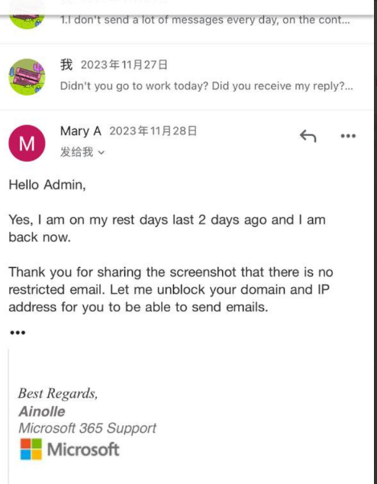Screen dimensions: 377x484
Task: Open the three-dot more options menu
Action: click(x=348, y=136)
